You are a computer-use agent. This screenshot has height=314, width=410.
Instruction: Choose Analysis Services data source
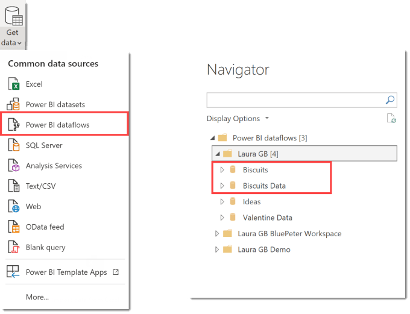tap(54, 166)
